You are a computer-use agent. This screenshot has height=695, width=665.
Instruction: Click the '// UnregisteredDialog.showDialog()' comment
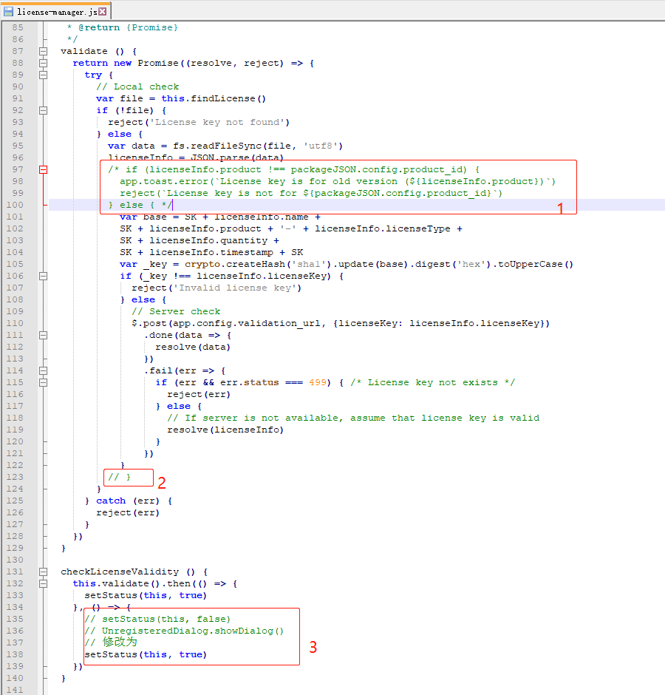click(184, 631)
